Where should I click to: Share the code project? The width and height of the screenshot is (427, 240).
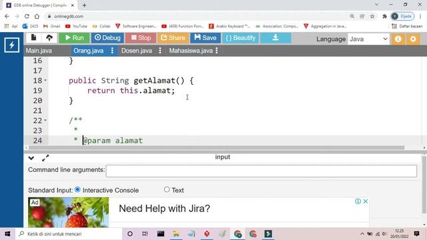[x=173, y=38]
